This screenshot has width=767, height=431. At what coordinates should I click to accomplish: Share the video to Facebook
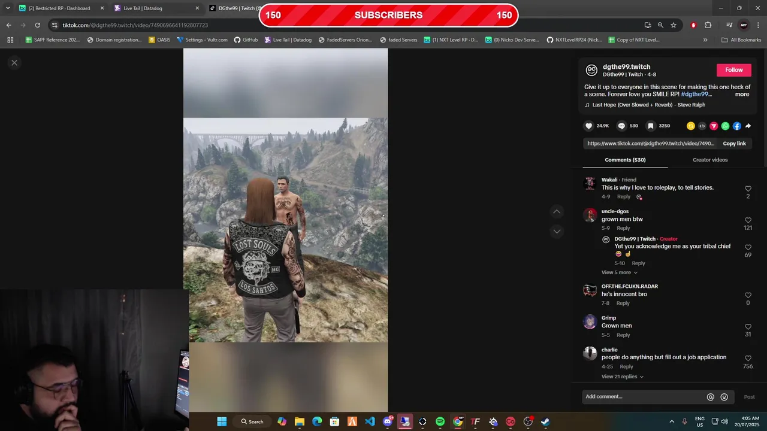point(737,126)
